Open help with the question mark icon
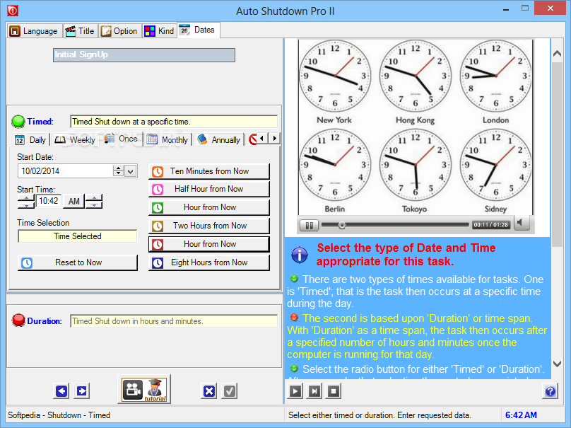Image resolution: width=571 pixels, height=428 pixels. [551, 391]
